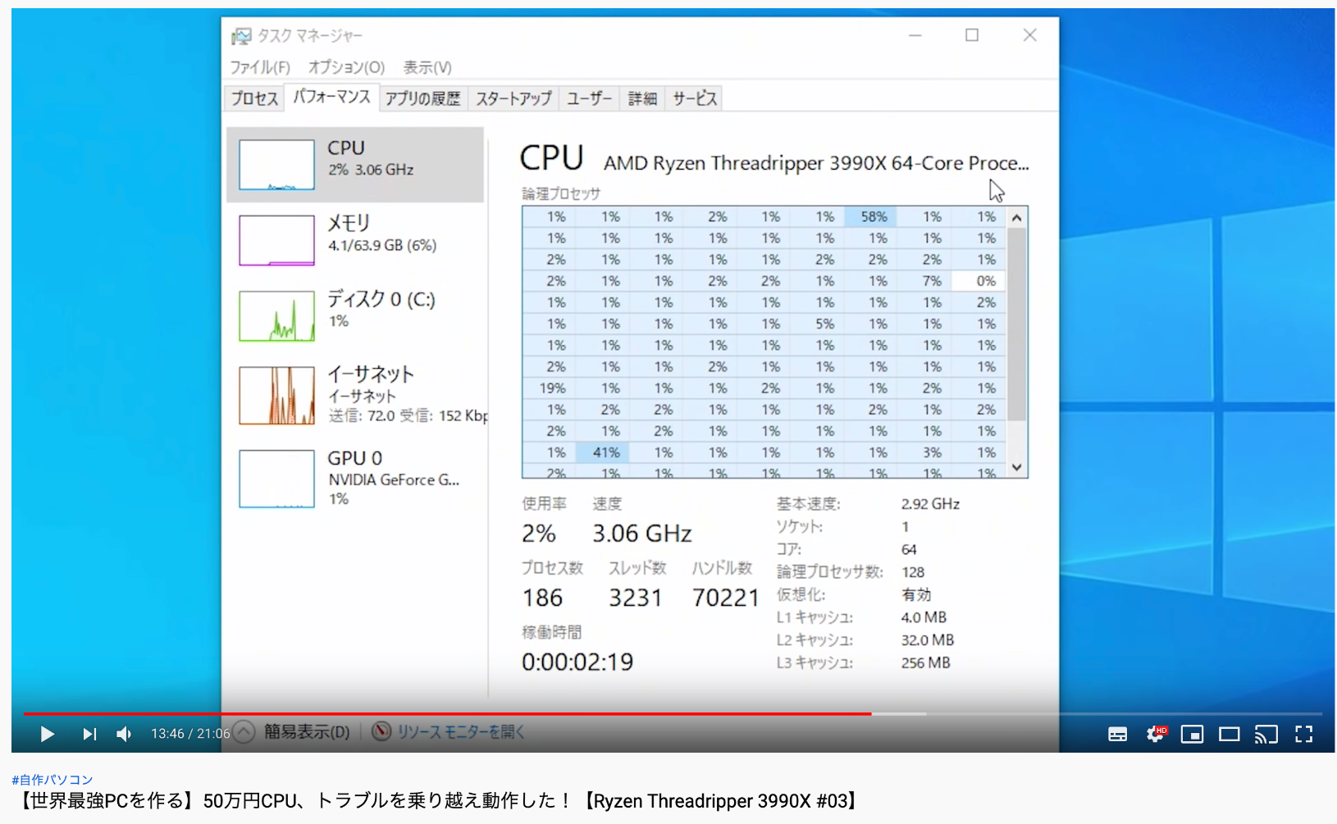
Task: Click the 論理プロセッサ label
Action: coord(561,193)
